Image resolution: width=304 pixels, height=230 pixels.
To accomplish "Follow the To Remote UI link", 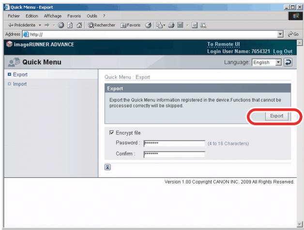I will tap(223, 44).
